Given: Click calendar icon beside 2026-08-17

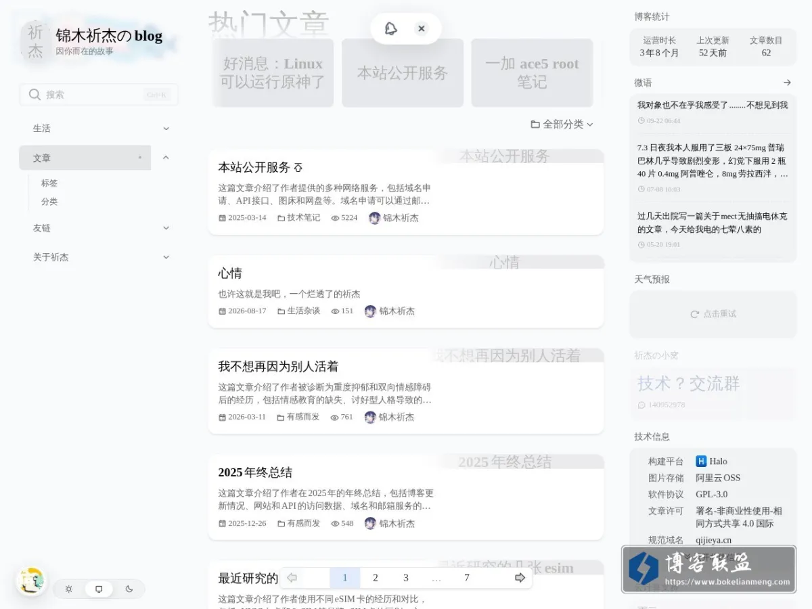Looking at the screenshot, I should click(x=222, y=311).
